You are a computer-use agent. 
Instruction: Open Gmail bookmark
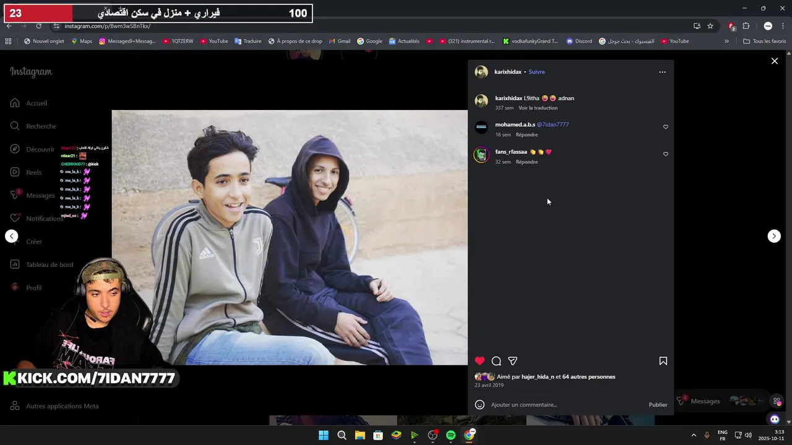pyautogui.click(x=339, y=41)
